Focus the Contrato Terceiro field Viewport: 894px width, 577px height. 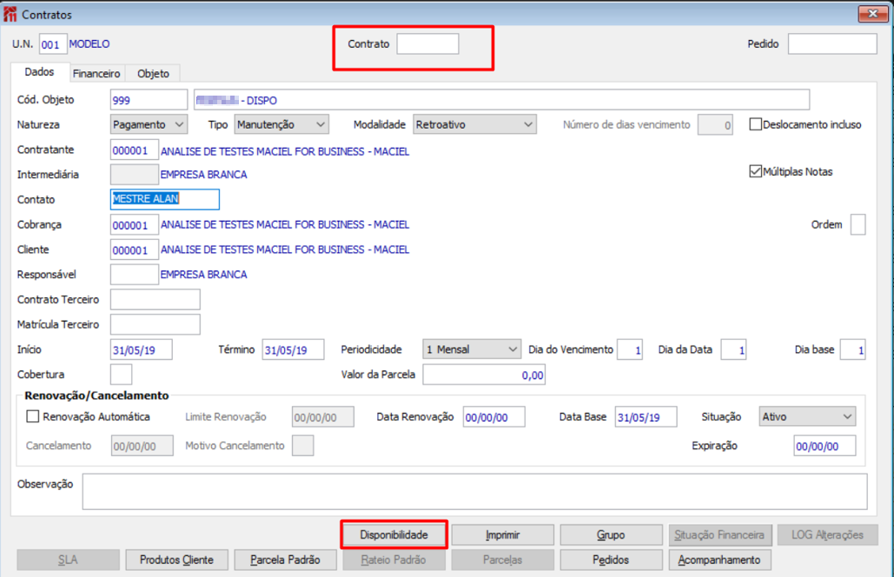pyautogui.click(x=155, y=299)
